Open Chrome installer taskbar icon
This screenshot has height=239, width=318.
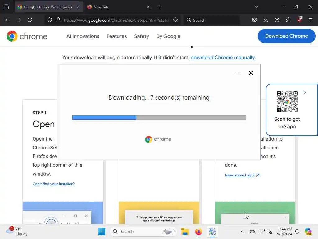point(212,232)
